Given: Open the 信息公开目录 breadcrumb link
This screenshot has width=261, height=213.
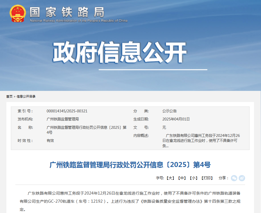Looking at the screenshot, I should [26, 96].
